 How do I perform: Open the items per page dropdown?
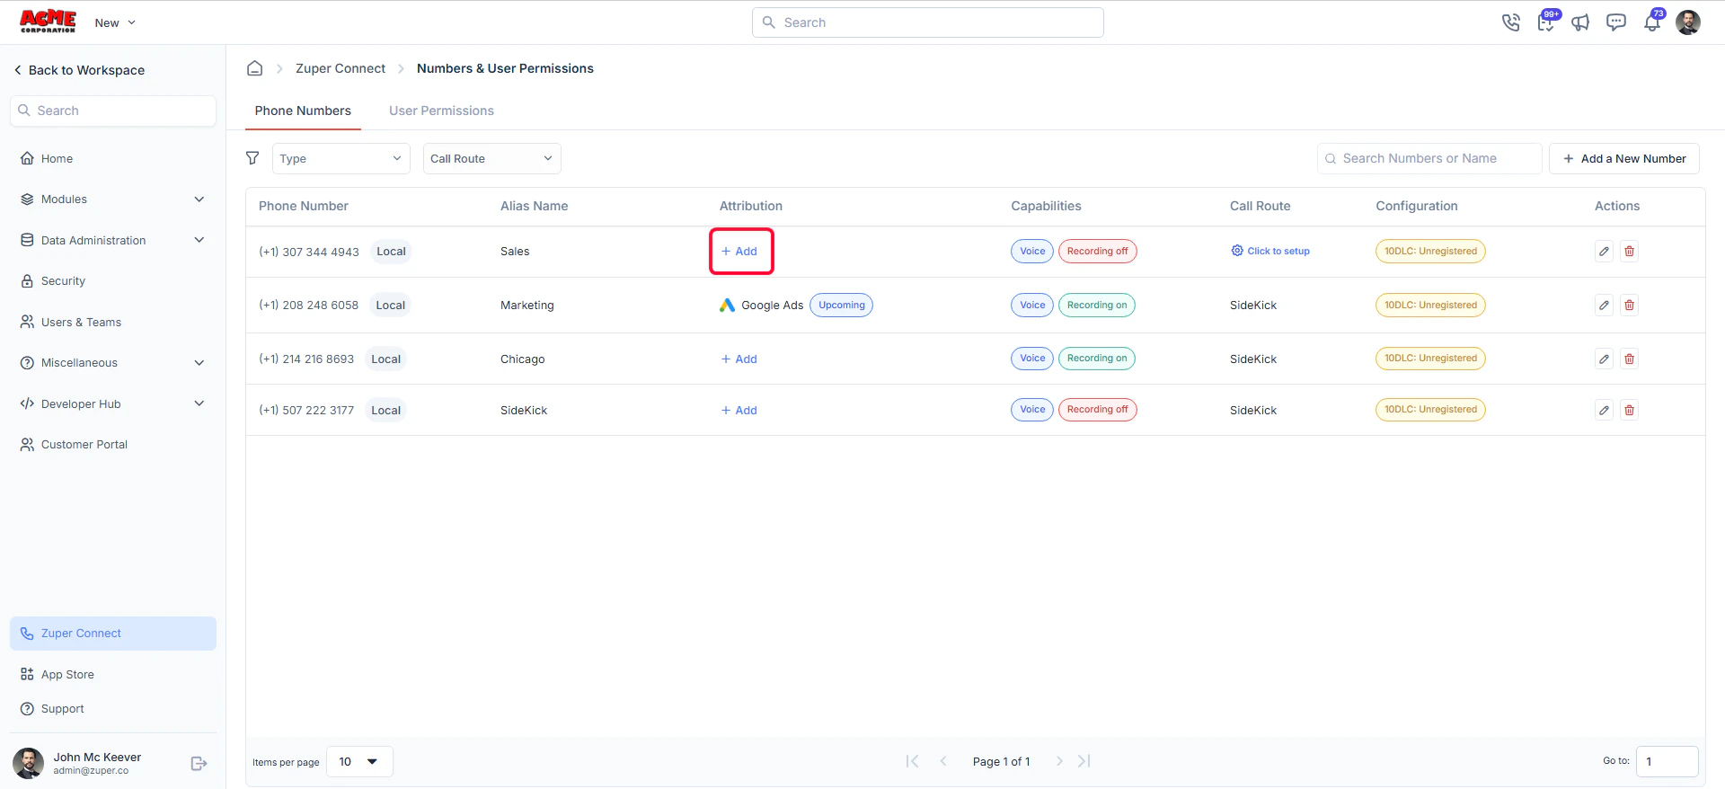click(x=359, y=762)
